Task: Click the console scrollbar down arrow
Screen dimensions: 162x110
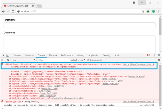Action: [x=160, y=108]
